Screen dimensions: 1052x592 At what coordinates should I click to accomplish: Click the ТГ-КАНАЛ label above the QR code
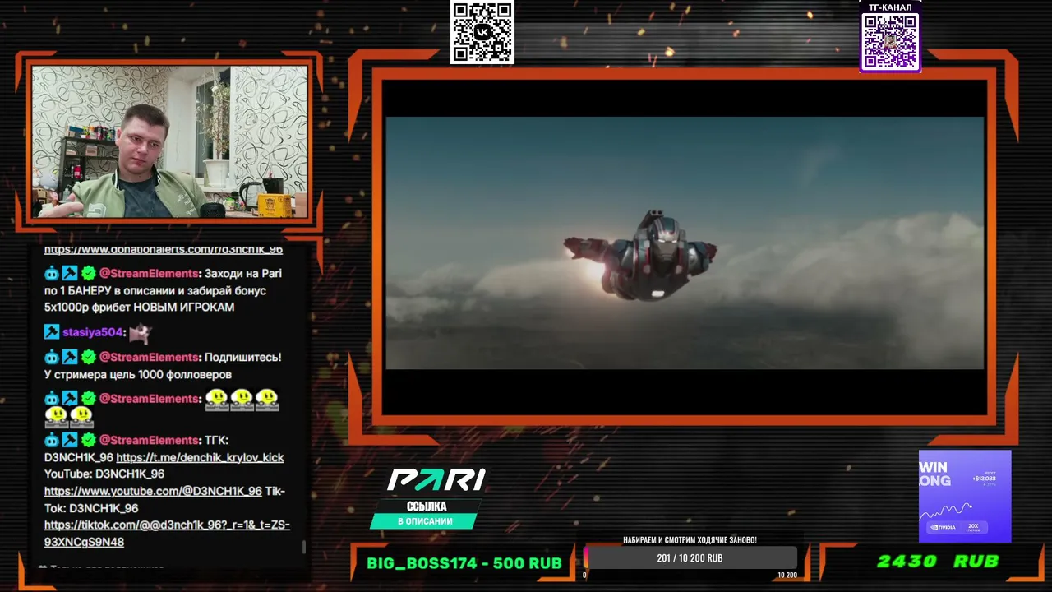[890, 7]
